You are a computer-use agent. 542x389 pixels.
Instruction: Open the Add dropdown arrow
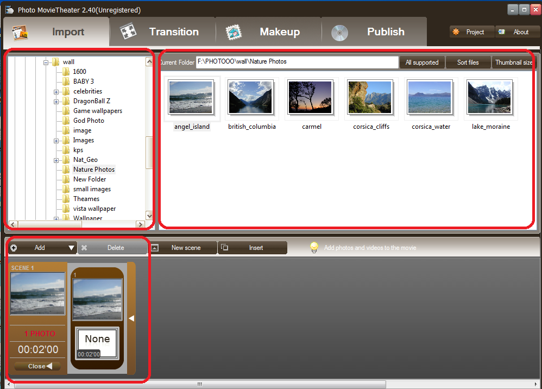click(x=71, y=248)
